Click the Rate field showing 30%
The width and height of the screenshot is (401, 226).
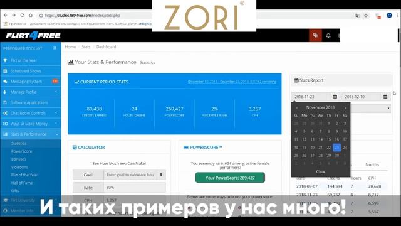[x=135, y=188]
